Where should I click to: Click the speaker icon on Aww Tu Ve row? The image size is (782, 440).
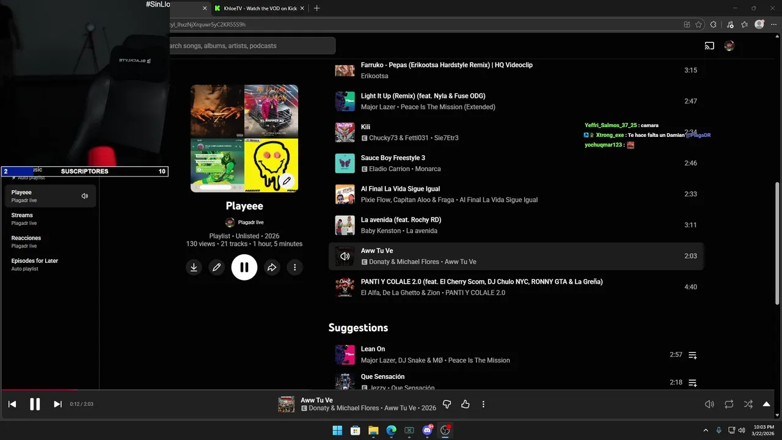(x=345, y=256)
